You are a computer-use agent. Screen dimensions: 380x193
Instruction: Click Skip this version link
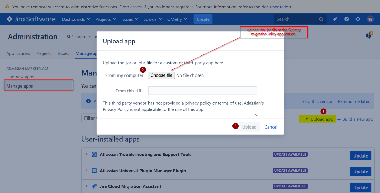click(318, 101)
